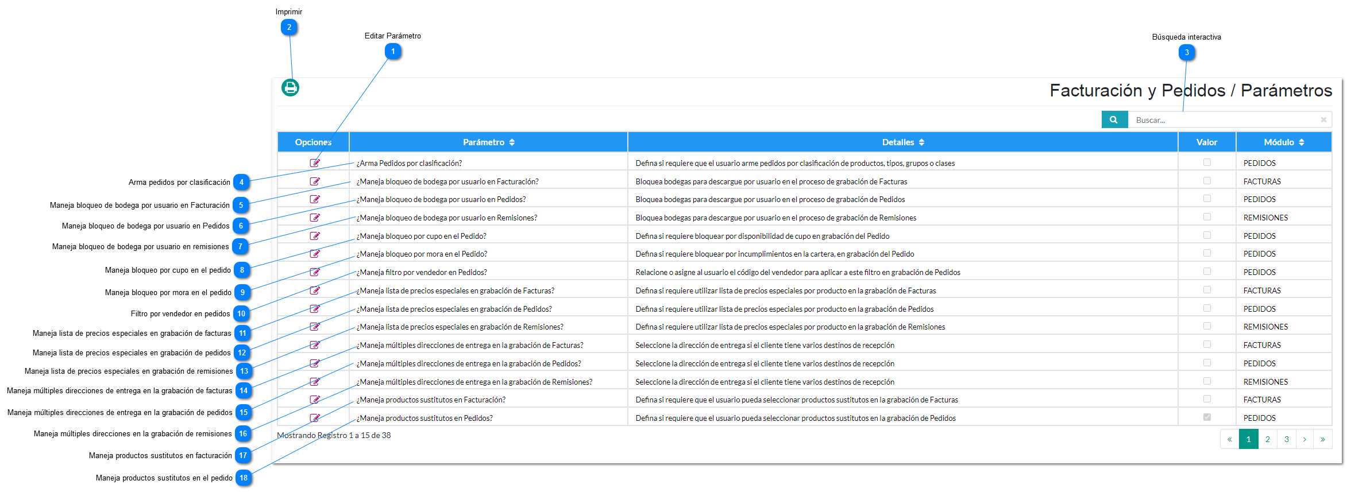Click the green print icon
1347x492 pixels.
[290, 87]
